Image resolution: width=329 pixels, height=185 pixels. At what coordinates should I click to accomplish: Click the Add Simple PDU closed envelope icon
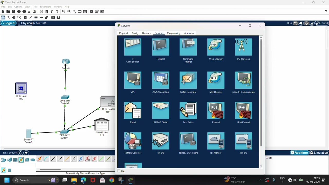53,17
